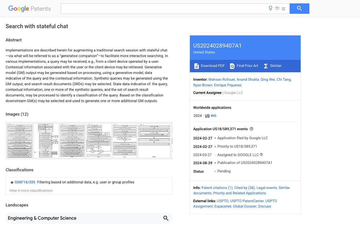
Task: Click the Find Prior Art search icon
Action: (x=232, y=66)
